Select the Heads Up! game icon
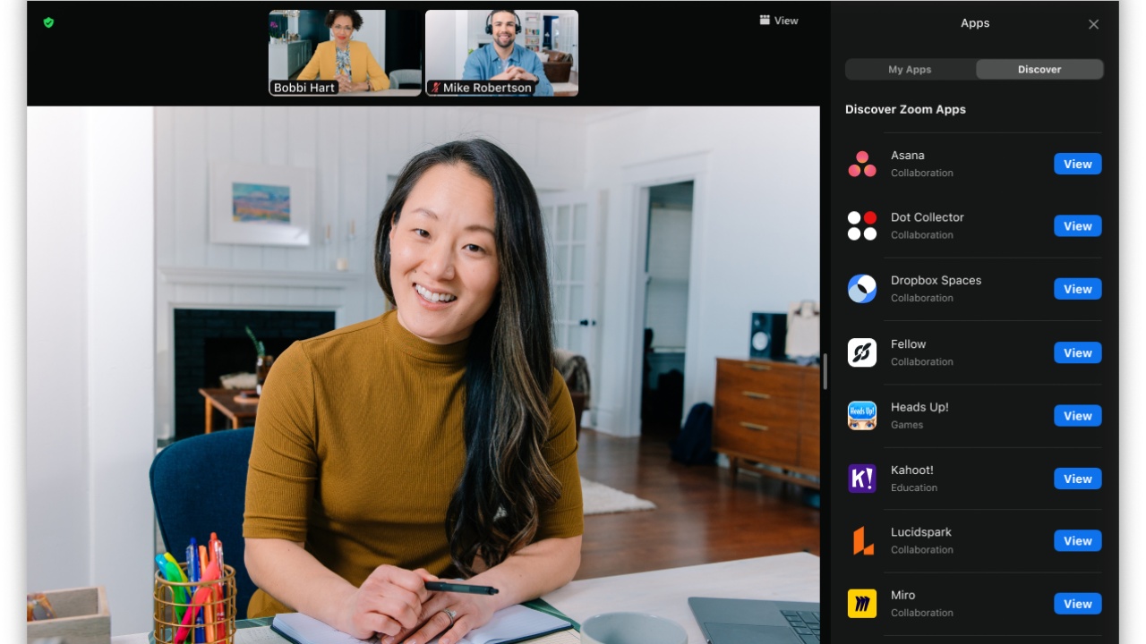 861,415
